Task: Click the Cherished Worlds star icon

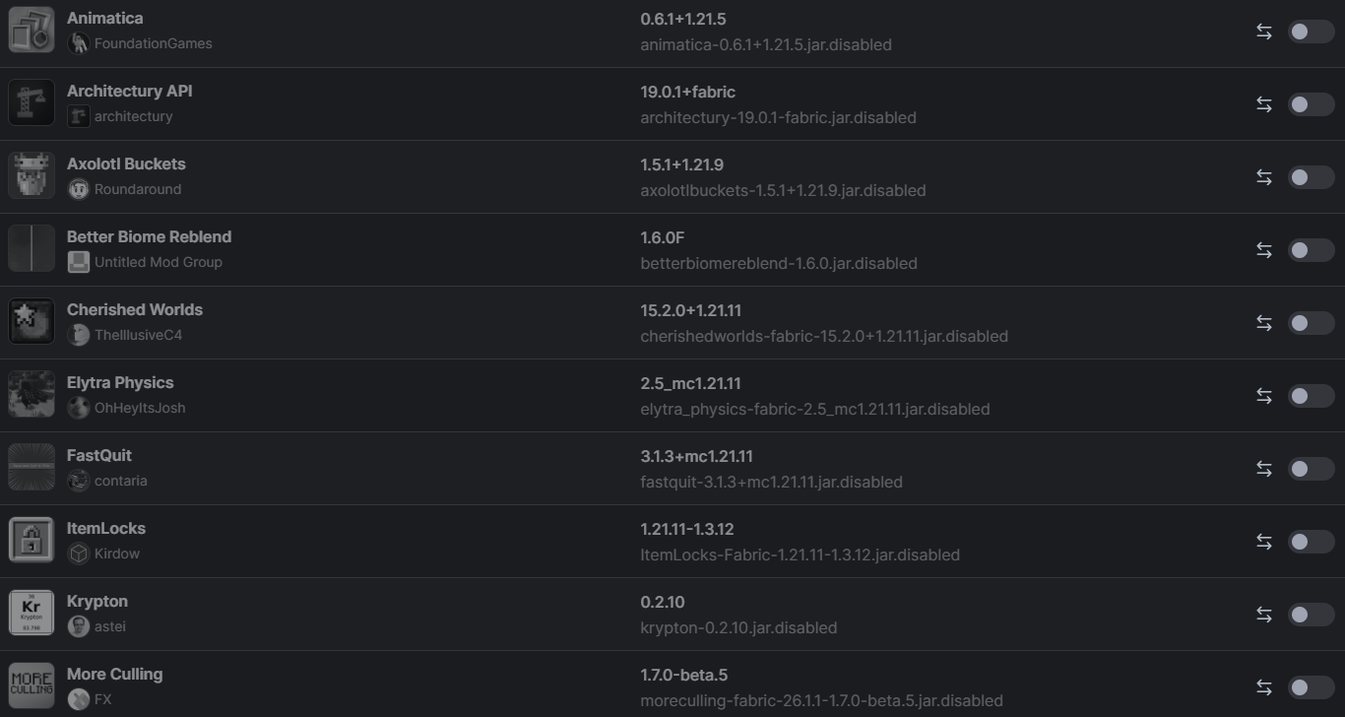Action: click(x=32, y=321)
